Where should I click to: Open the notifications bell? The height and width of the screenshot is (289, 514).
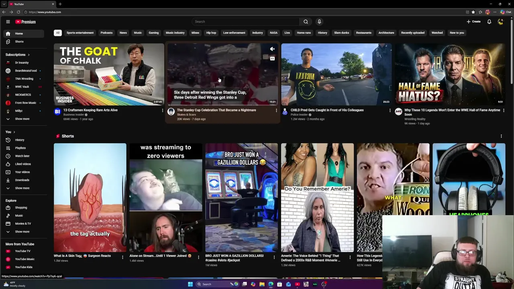pyautogui.click(x=489, y=22)
